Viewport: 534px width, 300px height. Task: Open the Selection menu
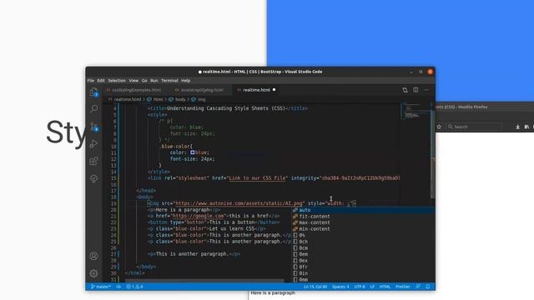click(x=117, y=81)
